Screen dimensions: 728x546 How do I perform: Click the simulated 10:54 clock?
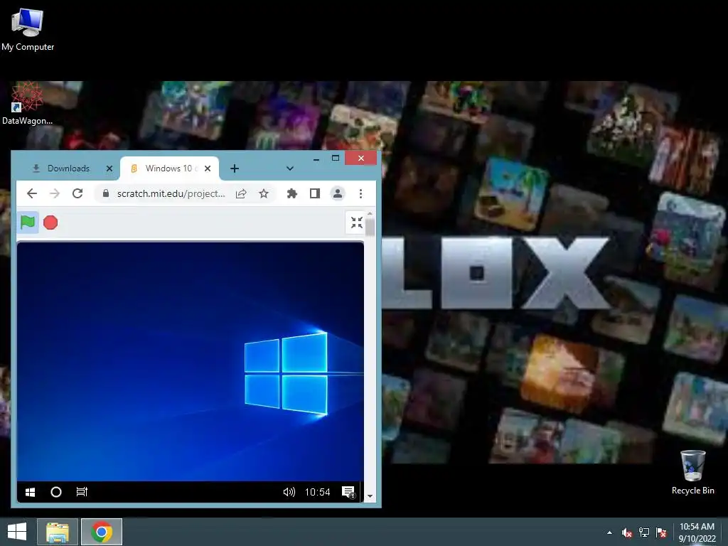318,492
